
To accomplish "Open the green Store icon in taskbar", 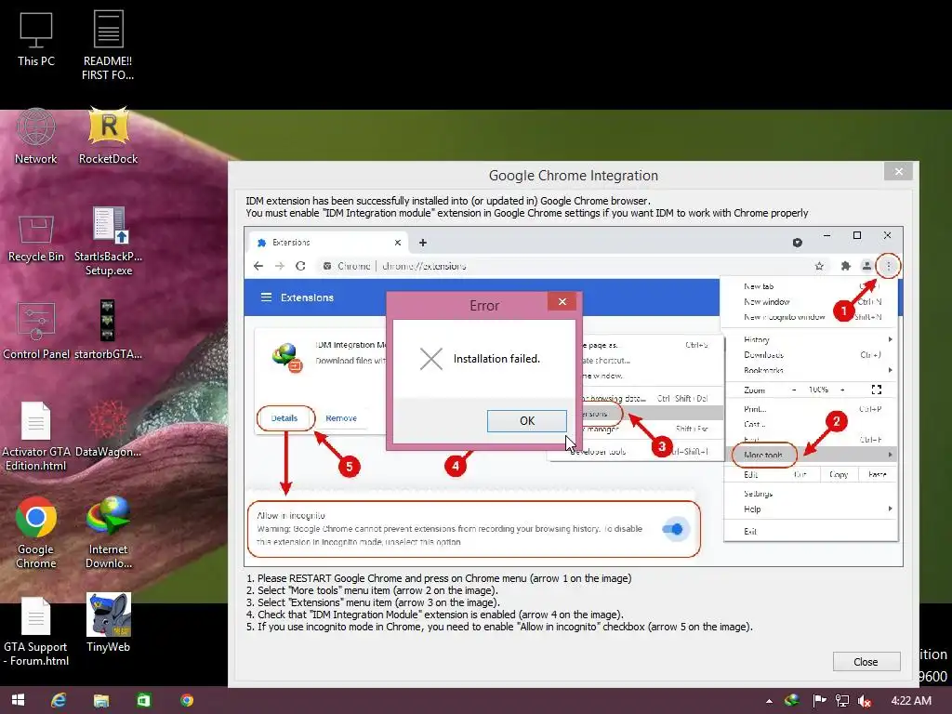I will [144, 700].
